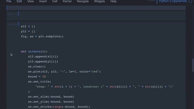Image resolution: width=194 pixels, height=109 pixels.
Task: Open the View menu
Action: point(30,1)
